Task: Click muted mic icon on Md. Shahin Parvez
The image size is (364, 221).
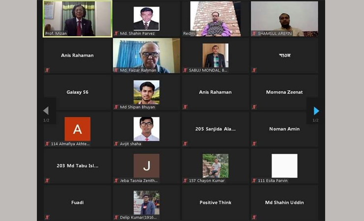Action: click(x=116, y=33)
